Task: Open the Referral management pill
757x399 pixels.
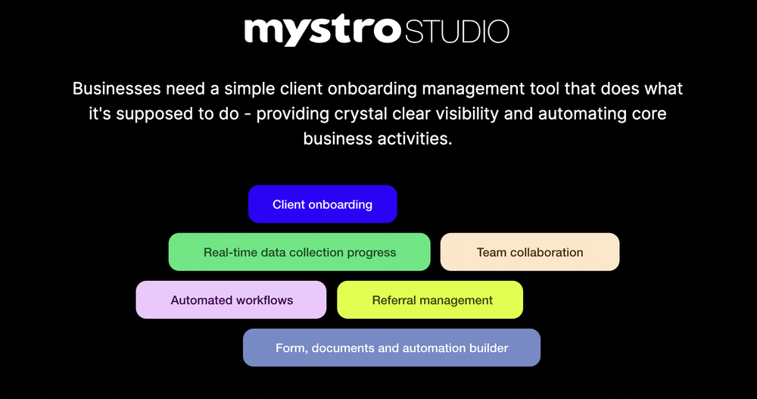Action: point(430,300)
